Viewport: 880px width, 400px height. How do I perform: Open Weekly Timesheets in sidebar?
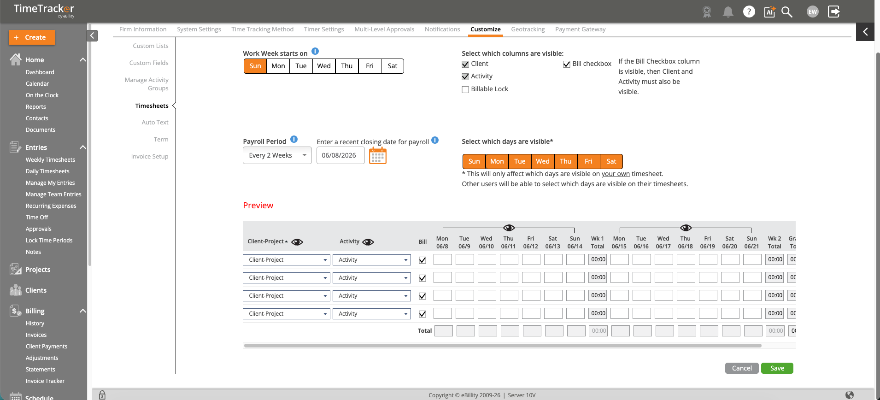(50, 159)
